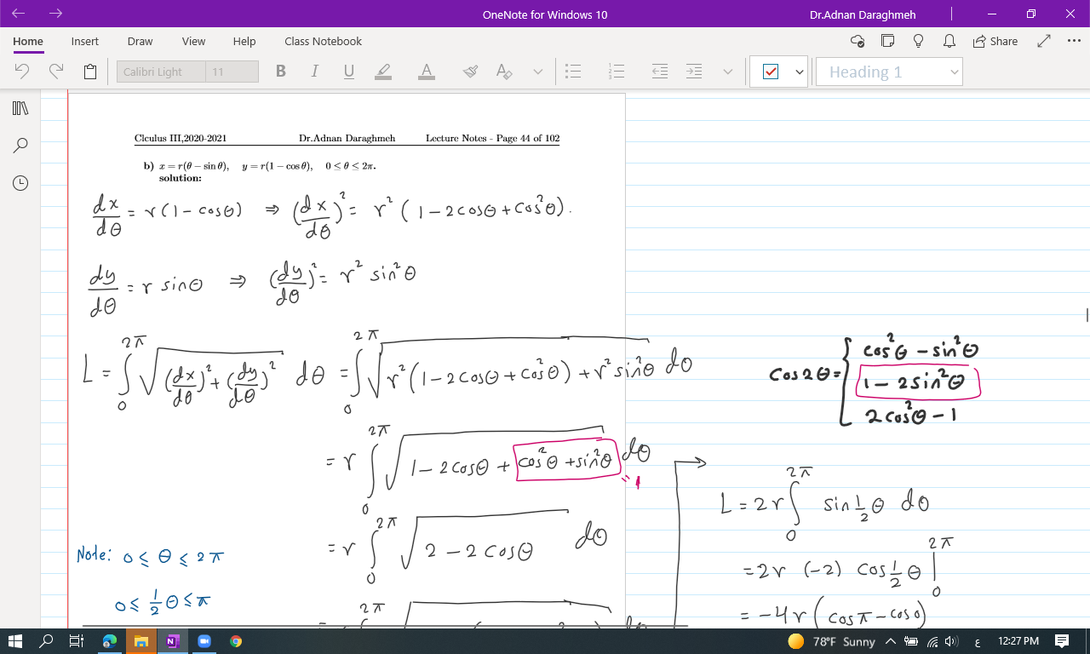The width and height of the screenshot is (1090, 654).
Task: Click the Undo arrow in the ribbon
Action: (23, 72)
